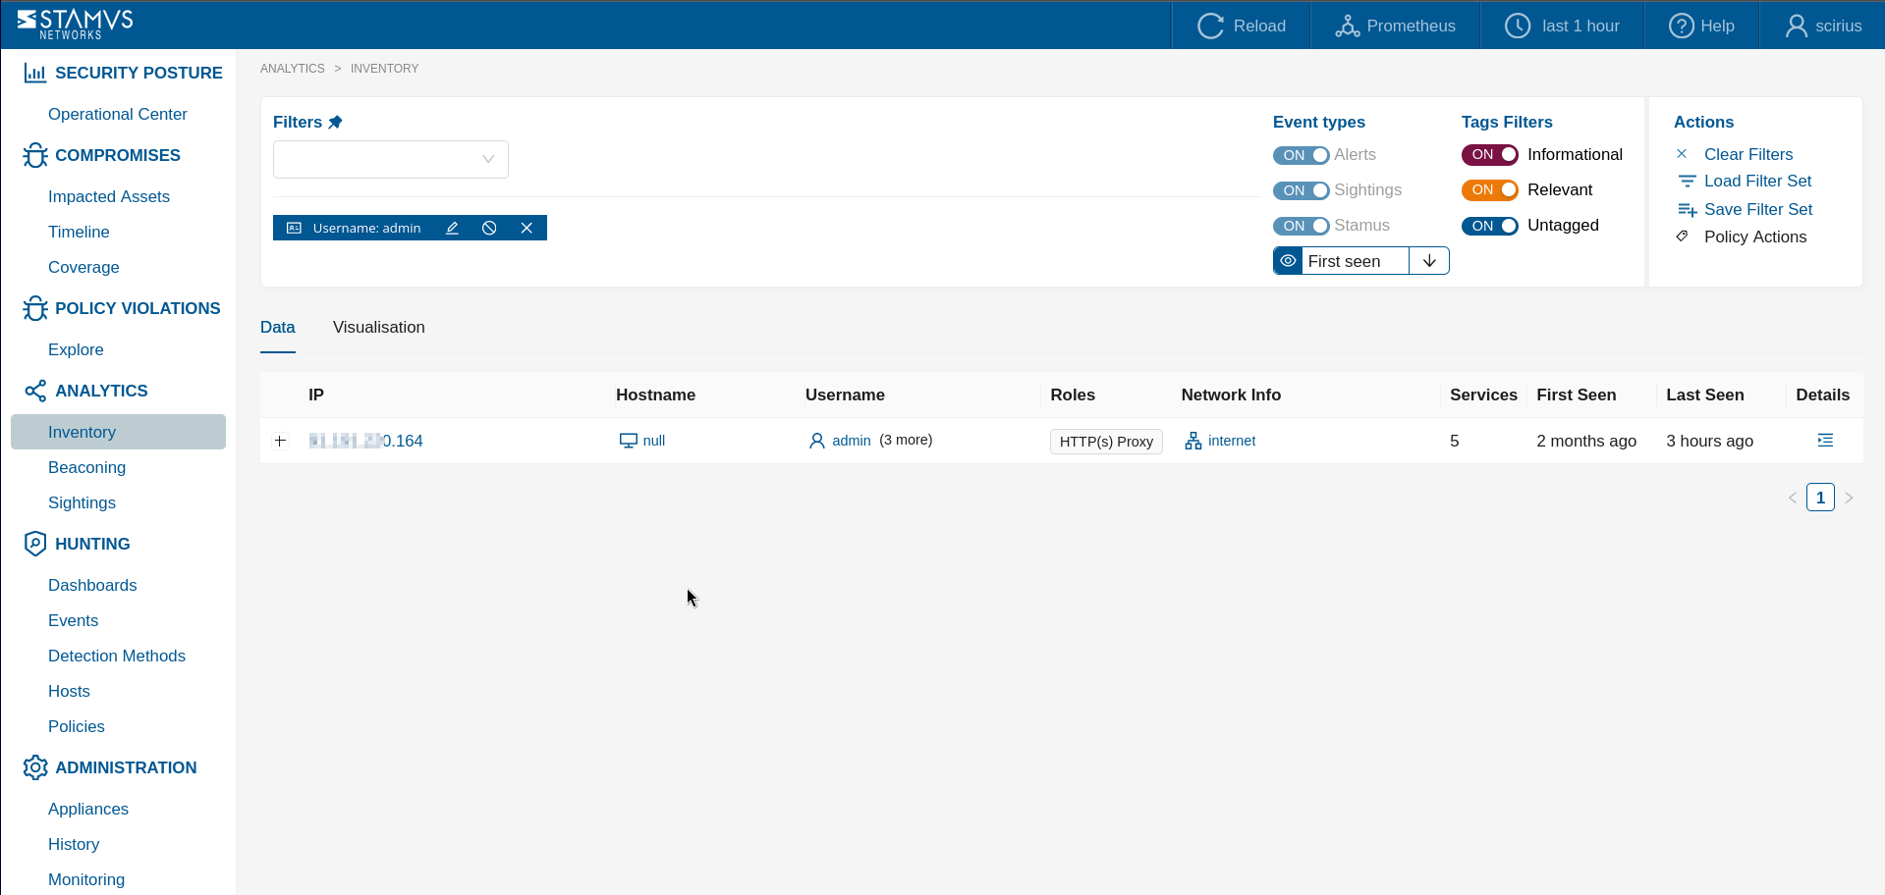Click the Clear Filters action

[x=1747, y=154]
